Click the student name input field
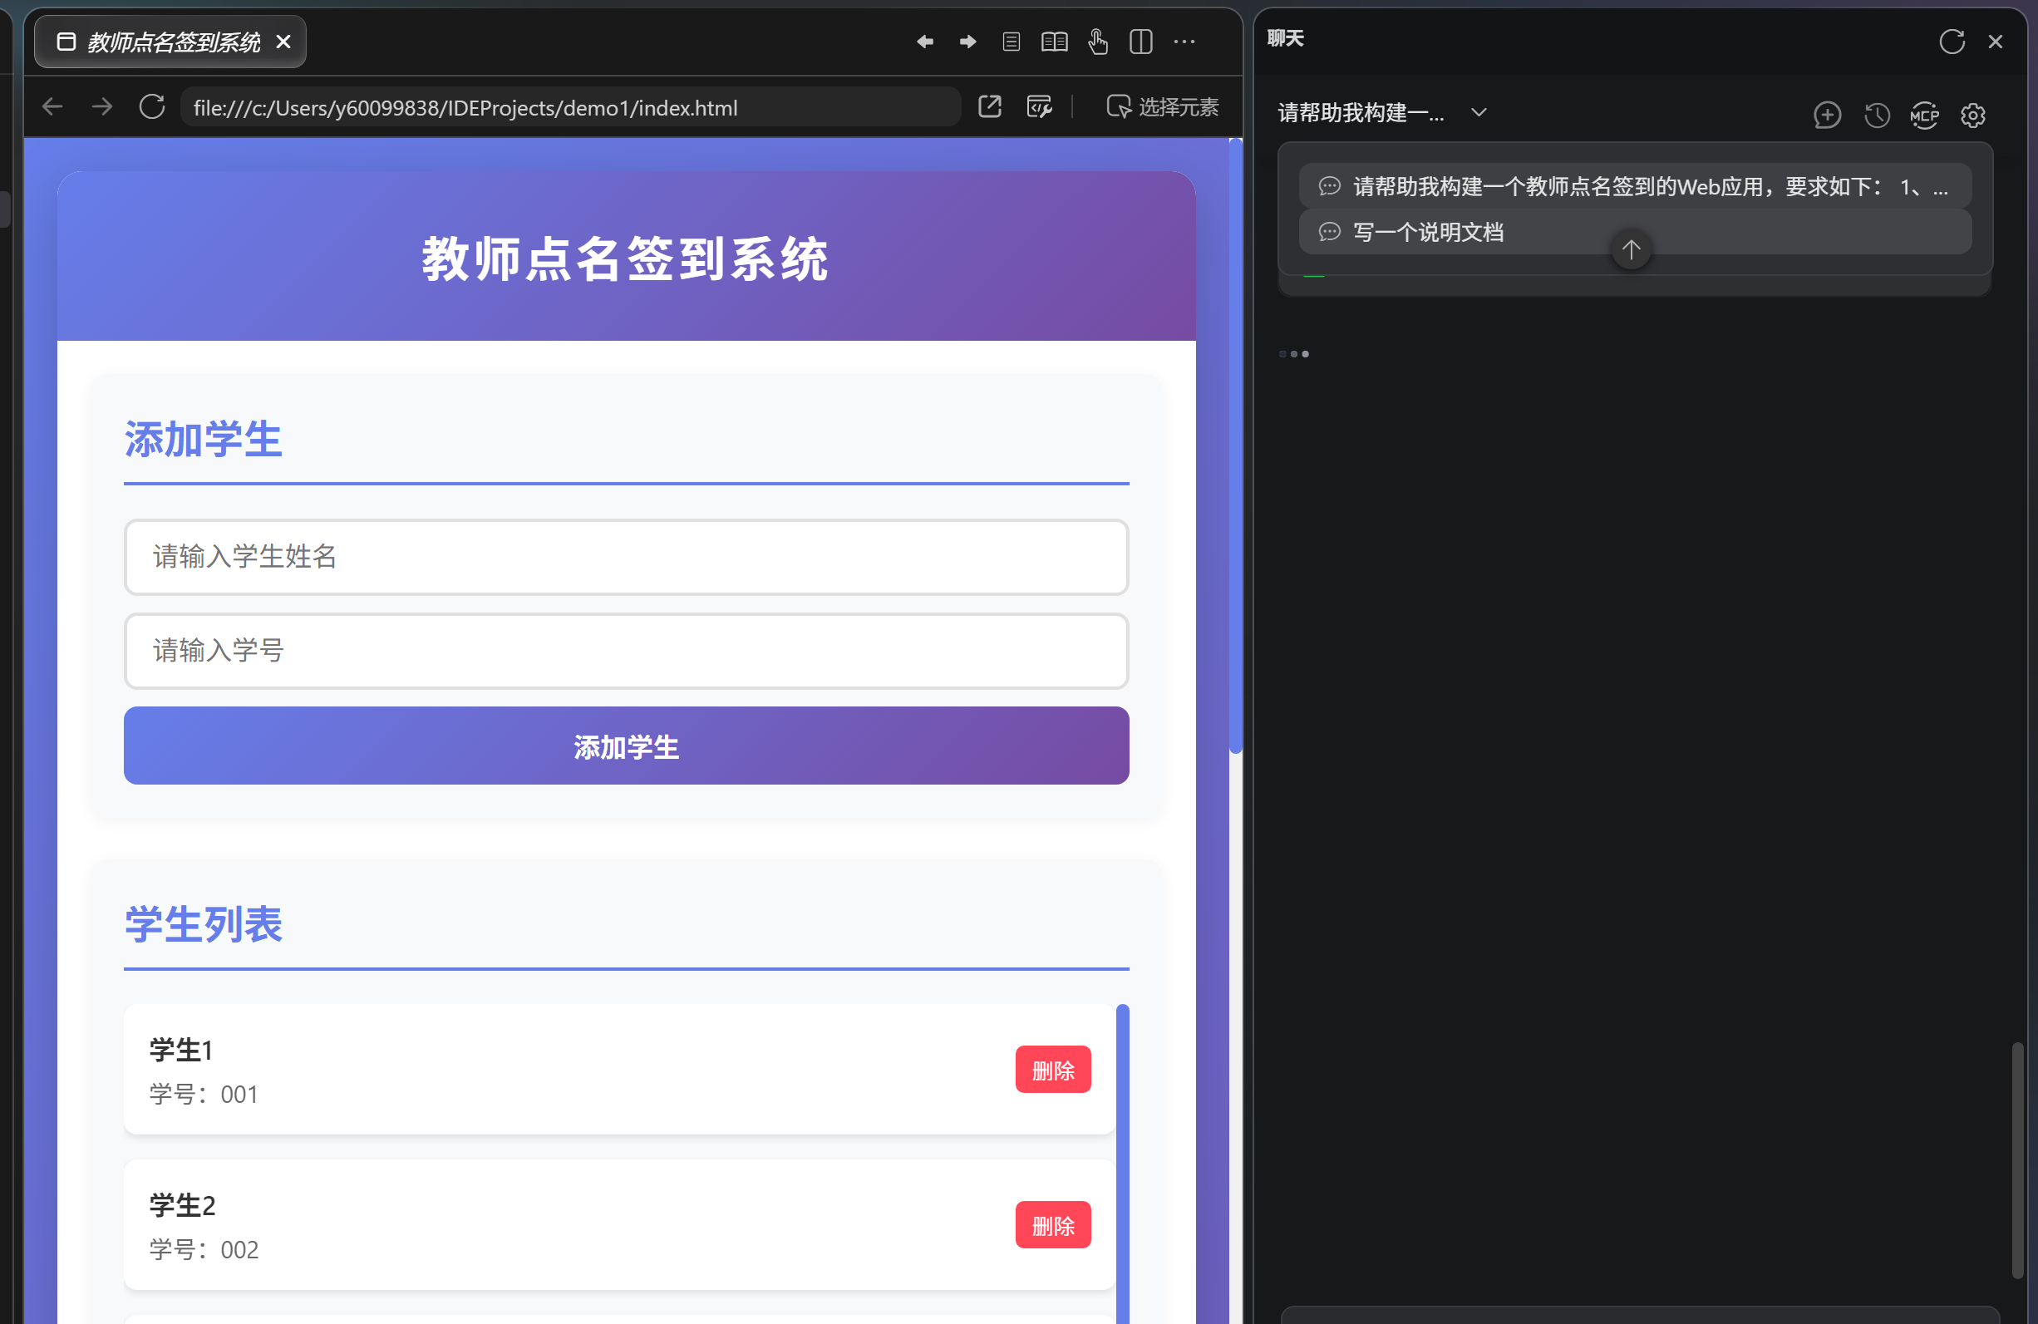The height and width of the screenshot is (1324, 2038). tap(626, 557)
